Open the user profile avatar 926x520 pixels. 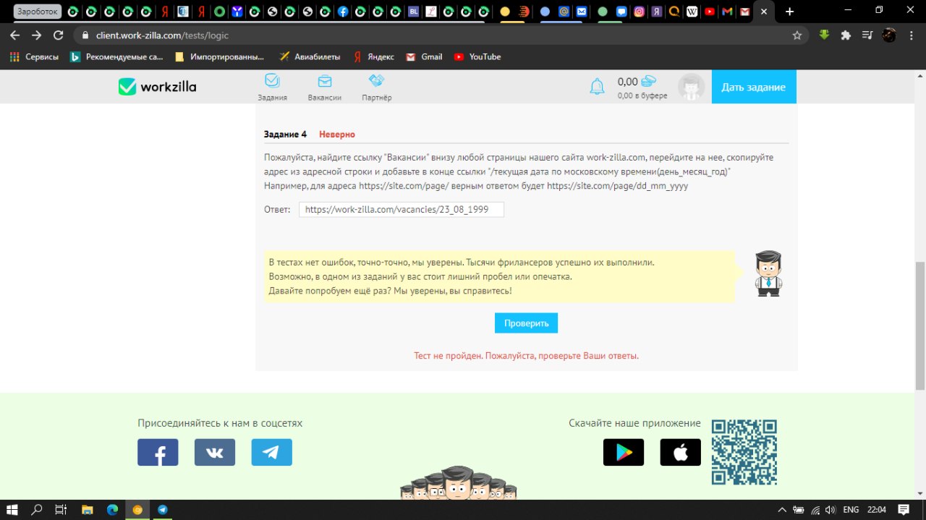coord(691,87)
